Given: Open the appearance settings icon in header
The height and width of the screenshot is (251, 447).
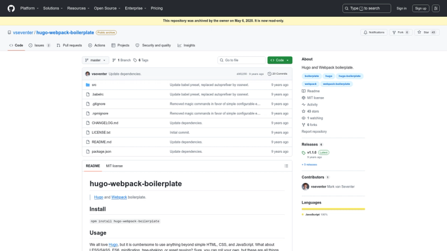Looking at the screenshot, I should tap(436, 8).
